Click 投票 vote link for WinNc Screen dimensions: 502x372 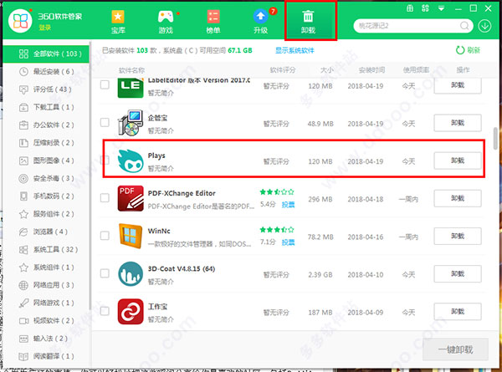point(288,242)
